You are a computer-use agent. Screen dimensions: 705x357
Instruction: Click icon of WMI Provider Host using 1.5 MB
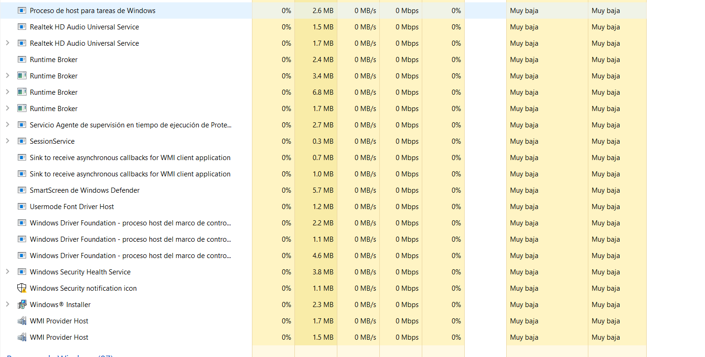pyautogui.click(x=21, y=337)
